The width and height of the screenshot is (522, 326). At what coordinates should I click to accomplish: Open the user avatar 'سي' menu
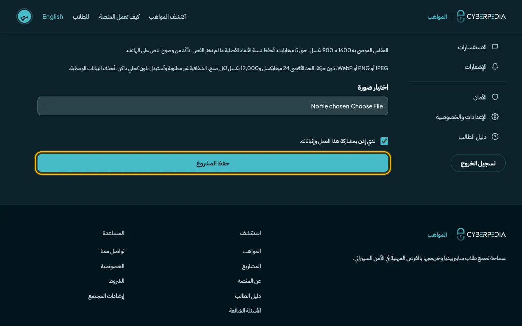coord(24,16)
